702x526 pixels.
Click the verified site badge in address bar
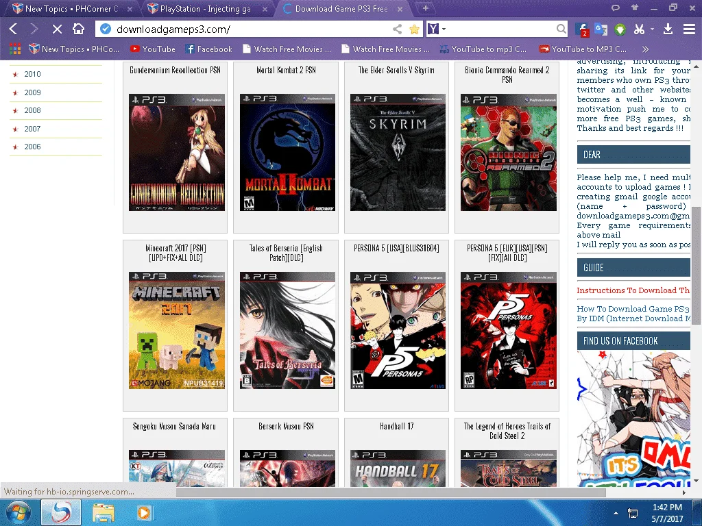(x=105, y=29)
